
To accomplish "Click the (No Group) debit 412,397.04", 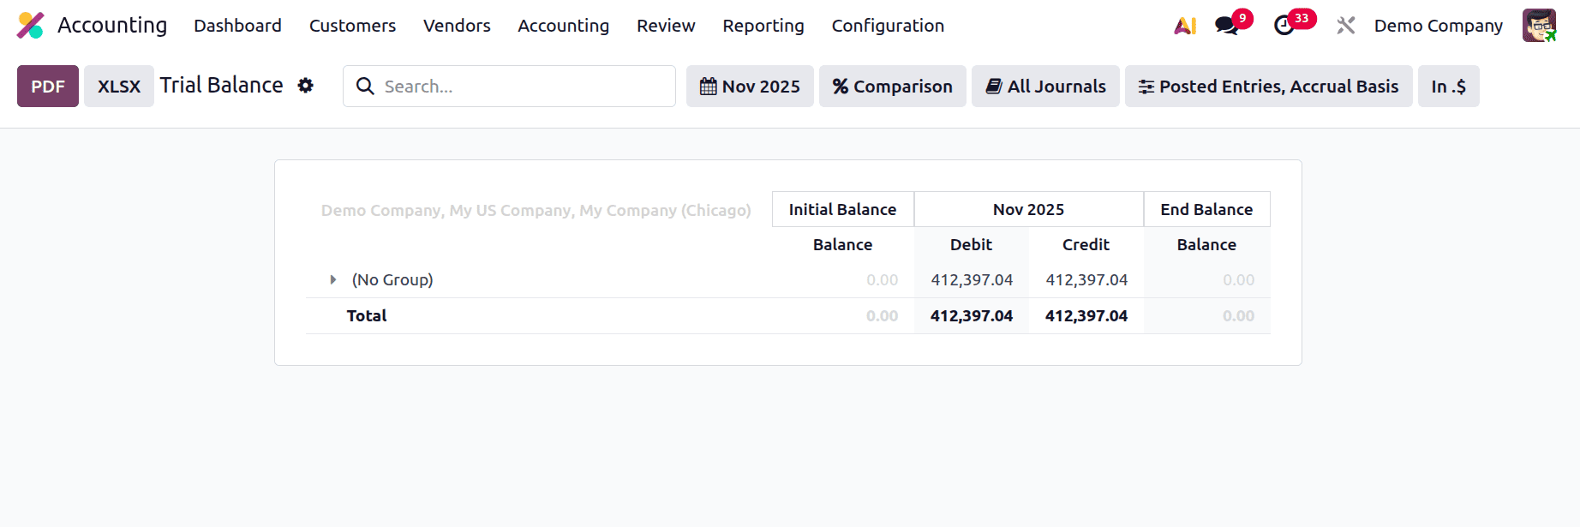I will [x=972, y=279].
